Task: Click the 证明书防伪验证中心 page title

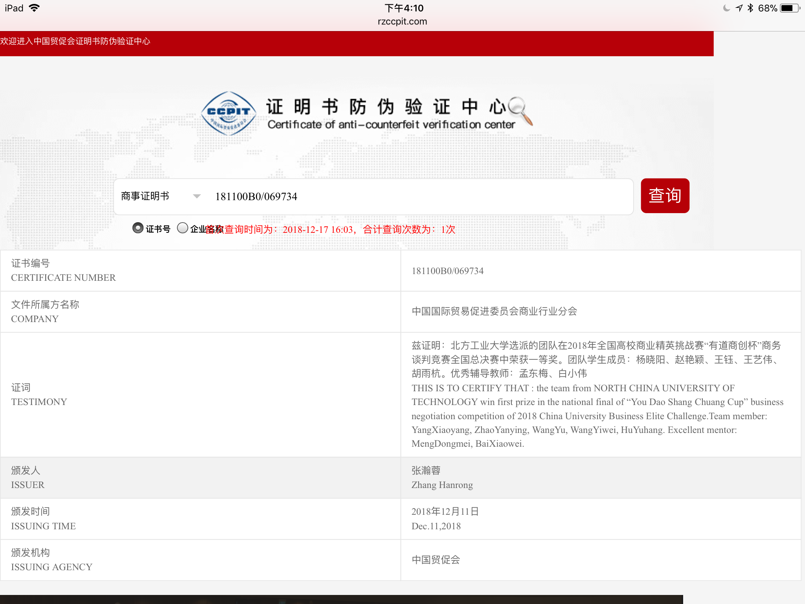Action: [x=386, y=107]
